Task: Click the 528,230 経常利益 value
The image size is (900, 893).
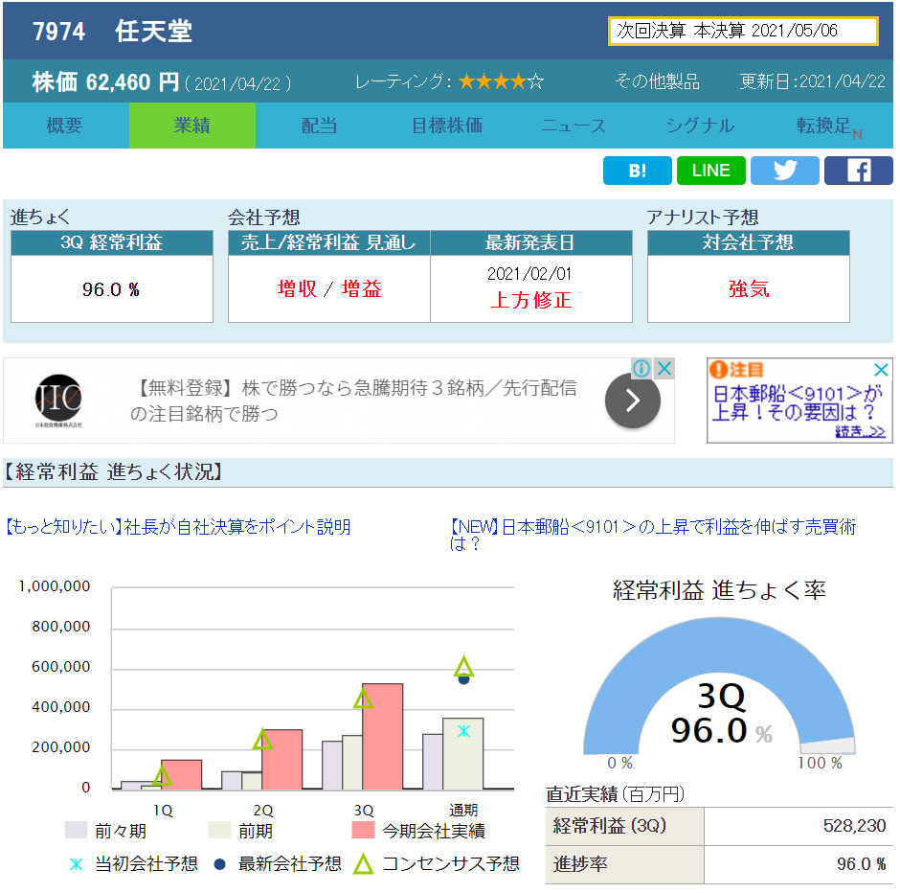Action: point(854,826)
